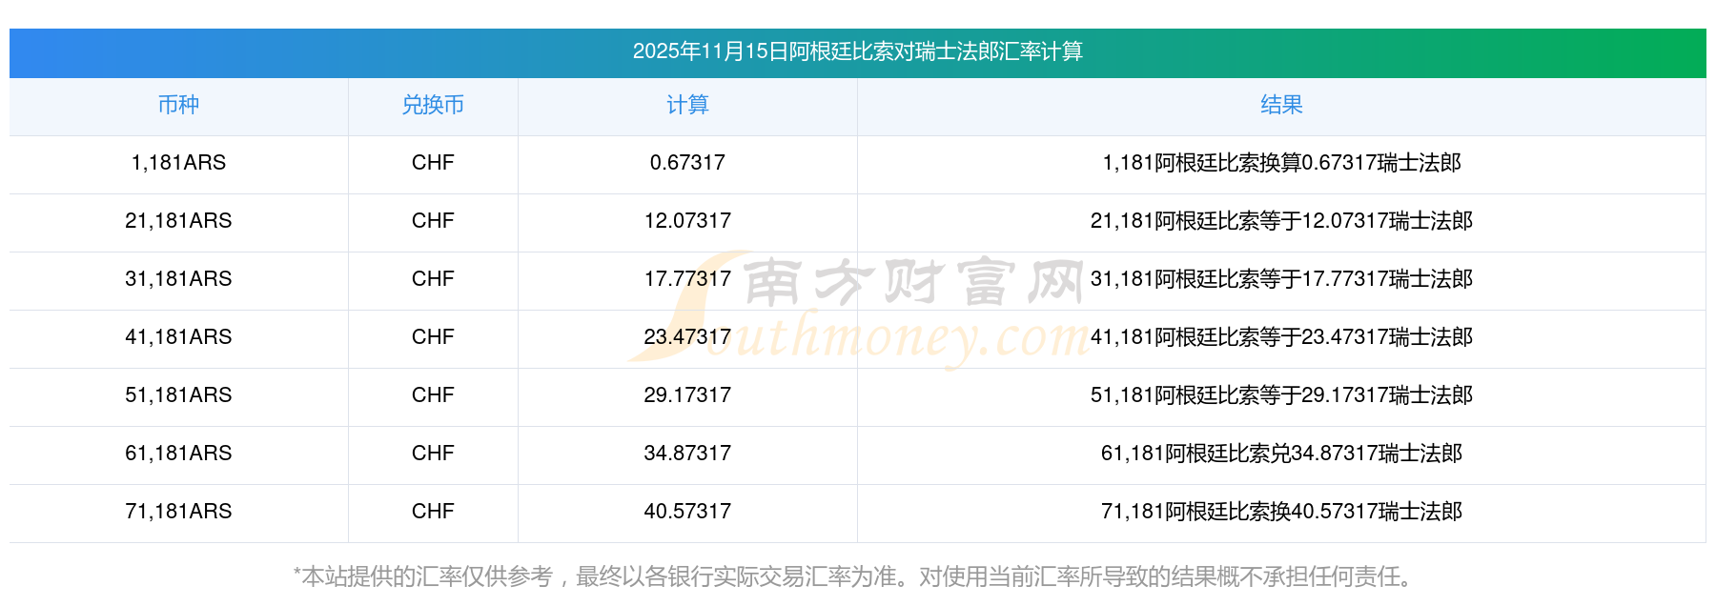The image size is (1716, 606).
Task: Select the '61,181ARS' cell
Action: click(178, 454)
